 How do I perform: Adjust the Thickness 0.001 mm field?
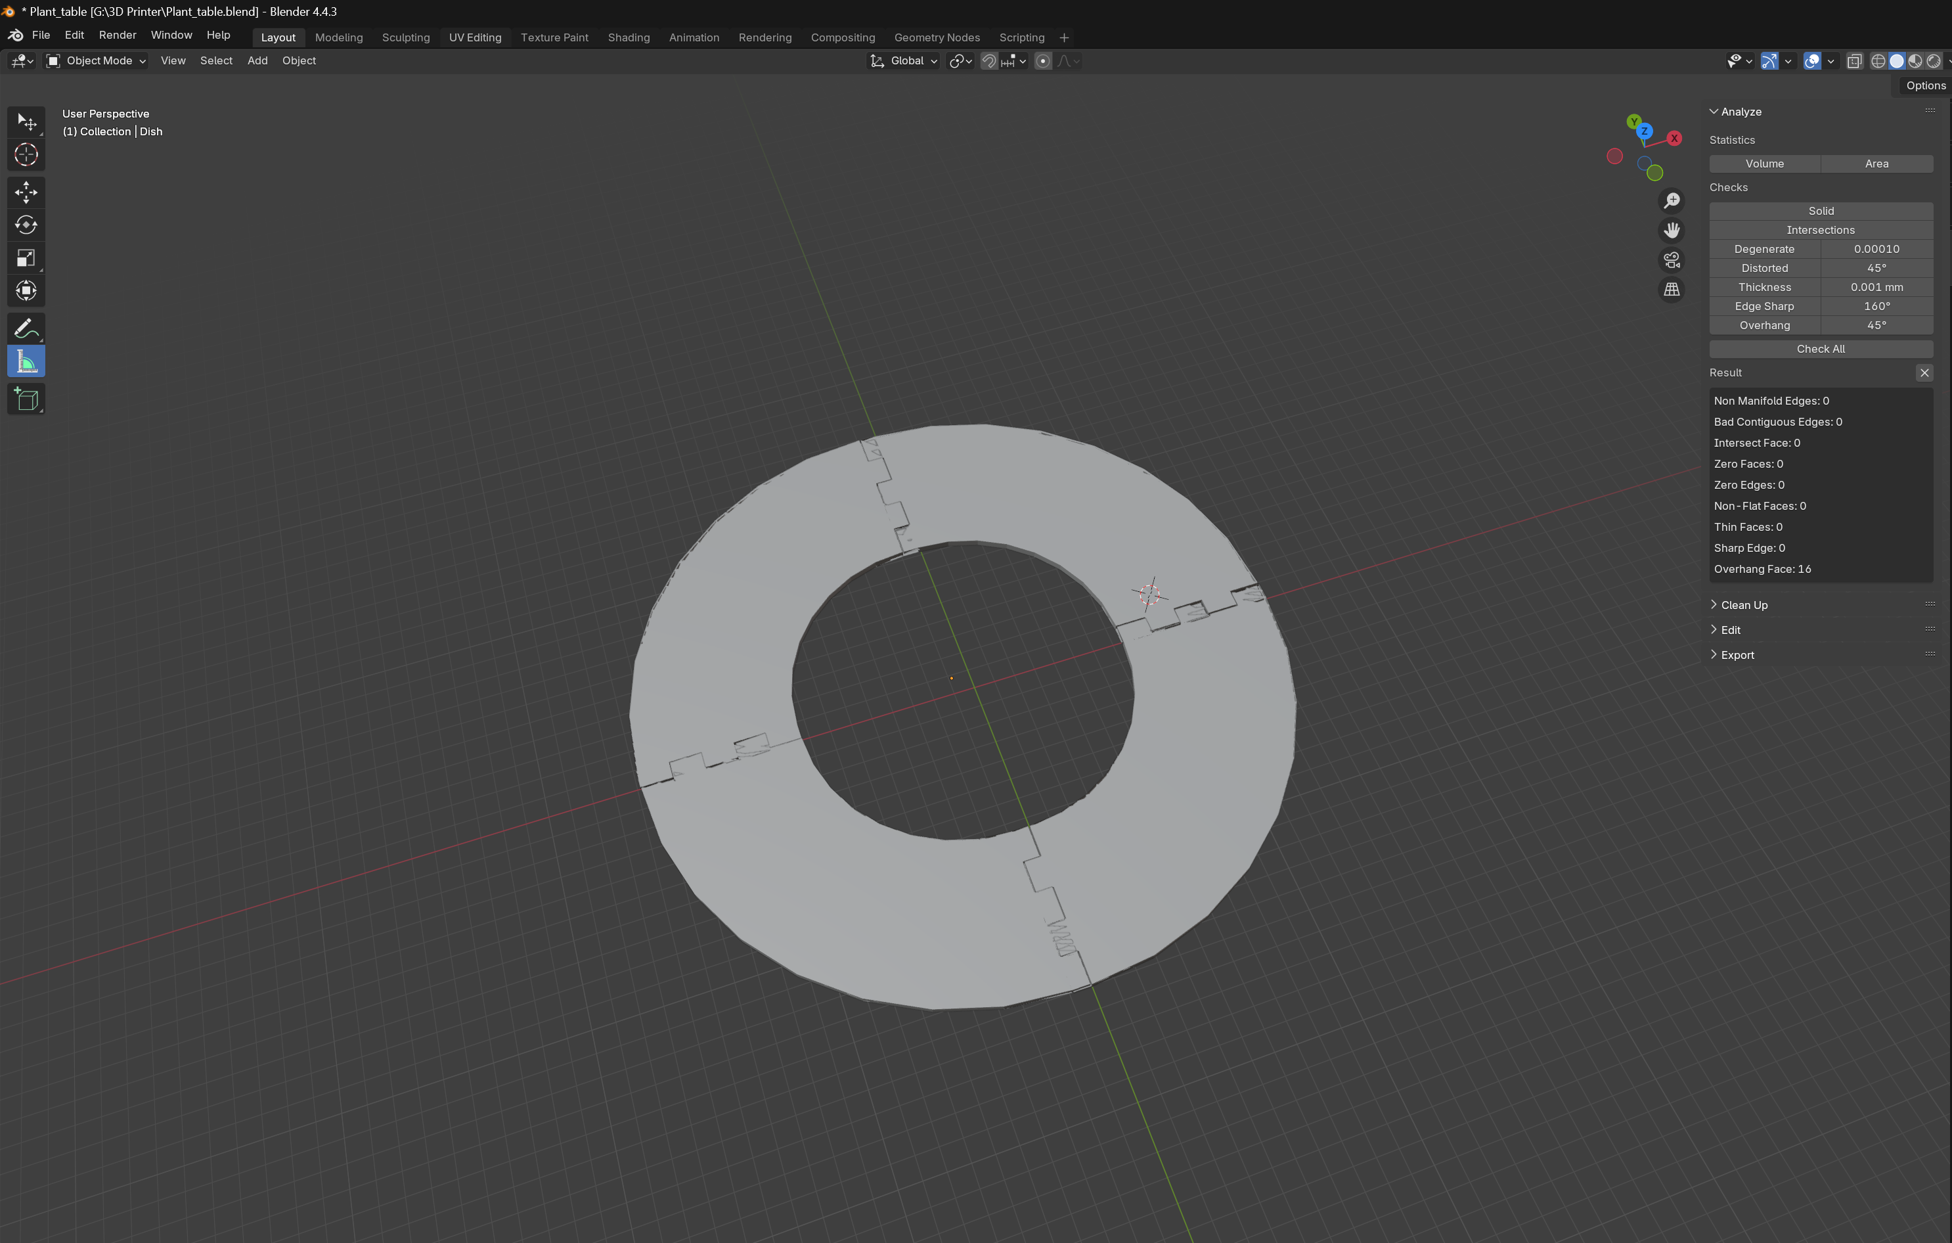[x=1876, y=287]
